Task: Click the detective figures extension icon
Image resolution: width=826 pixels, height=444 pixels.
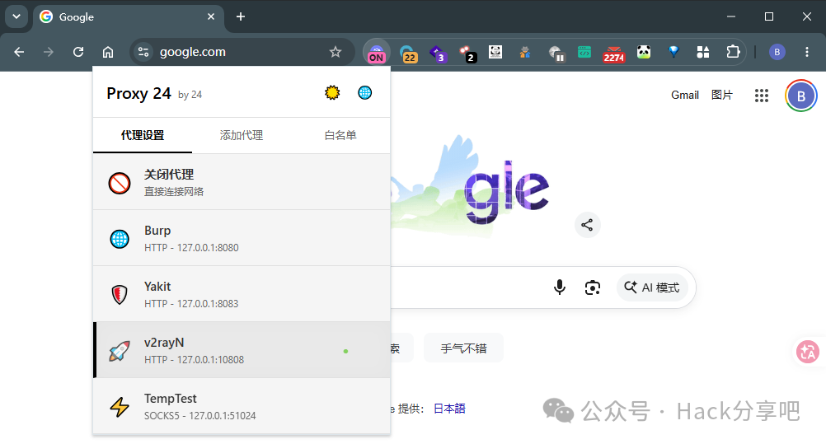Action: pos(524,52)
